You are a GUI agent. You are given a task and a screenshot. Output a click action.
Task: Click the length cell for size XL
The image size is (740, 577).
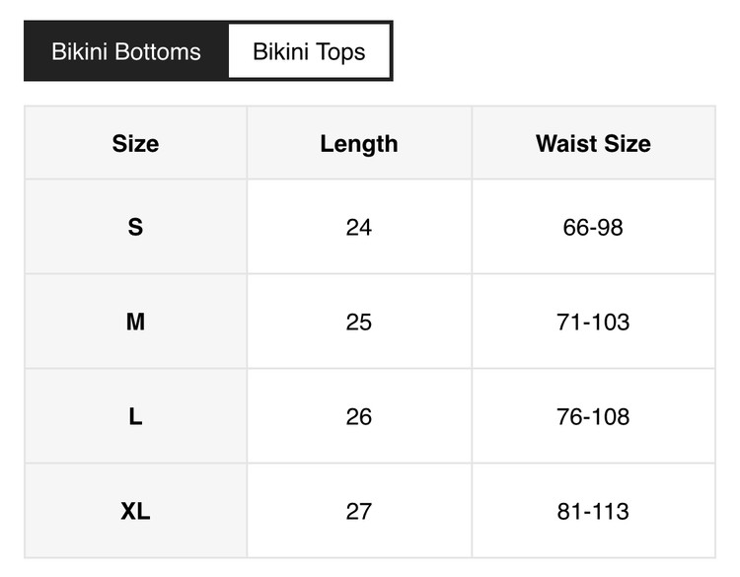click(359, 512)
